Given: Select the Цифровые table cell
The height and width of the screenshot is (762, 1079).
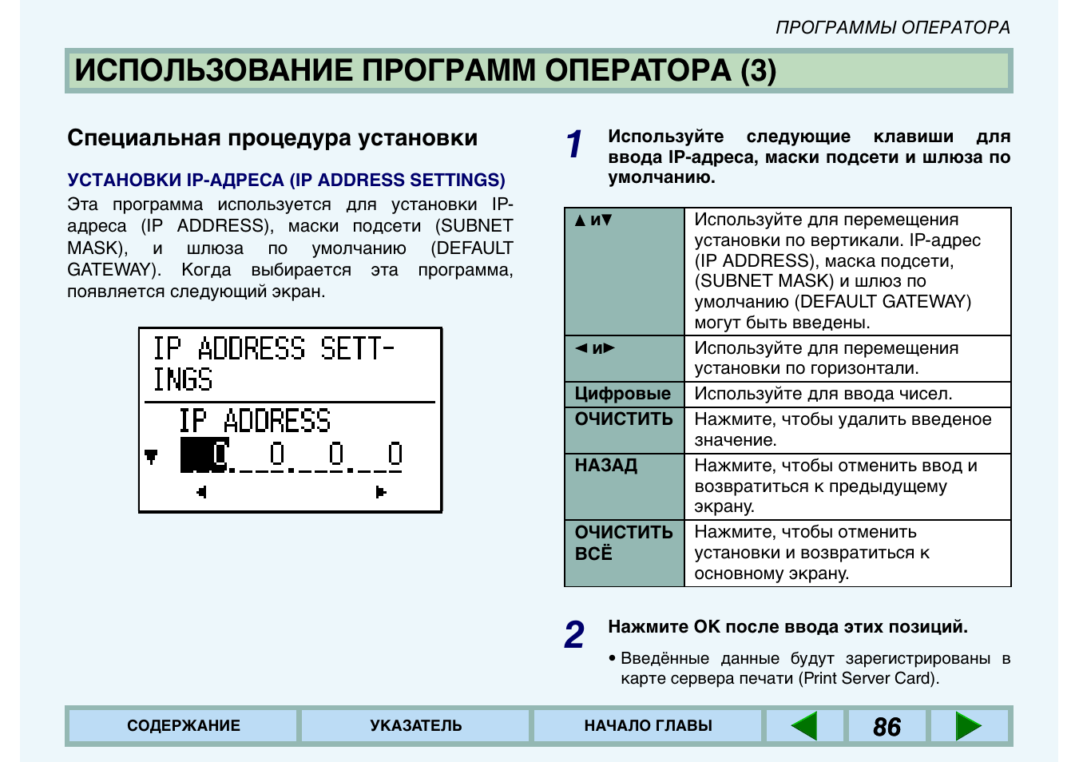Looking at the screenshot, I should coord(625,394).
